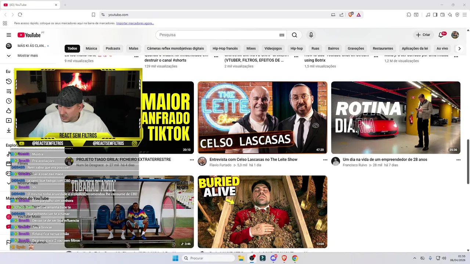
Task: Select the Restaurantes chip
Action: click(383, 48)
